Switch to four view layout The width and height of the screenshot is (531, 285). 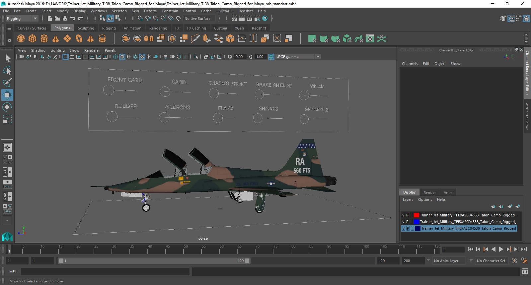point(7,160)
